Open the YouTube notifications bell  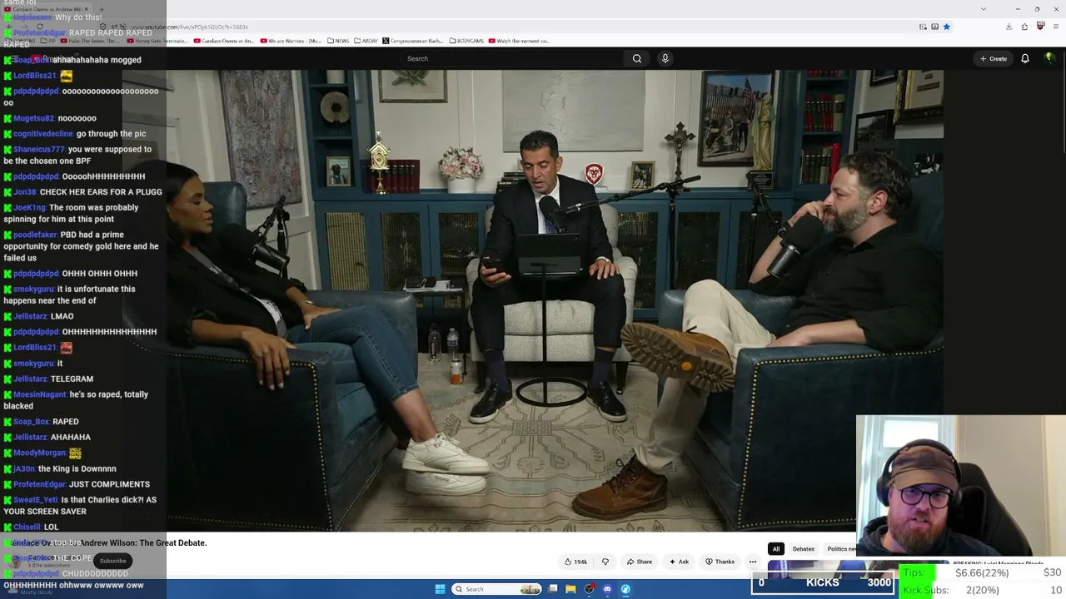(x=1025, y=58)
